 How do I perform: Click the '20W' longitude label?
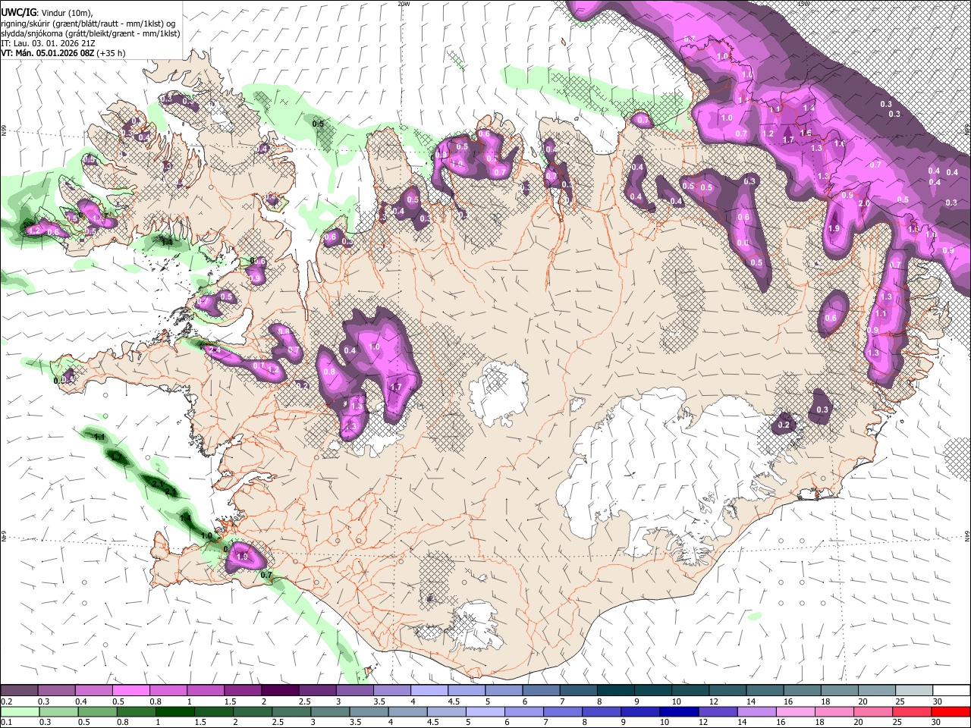(x=404, y=4)
